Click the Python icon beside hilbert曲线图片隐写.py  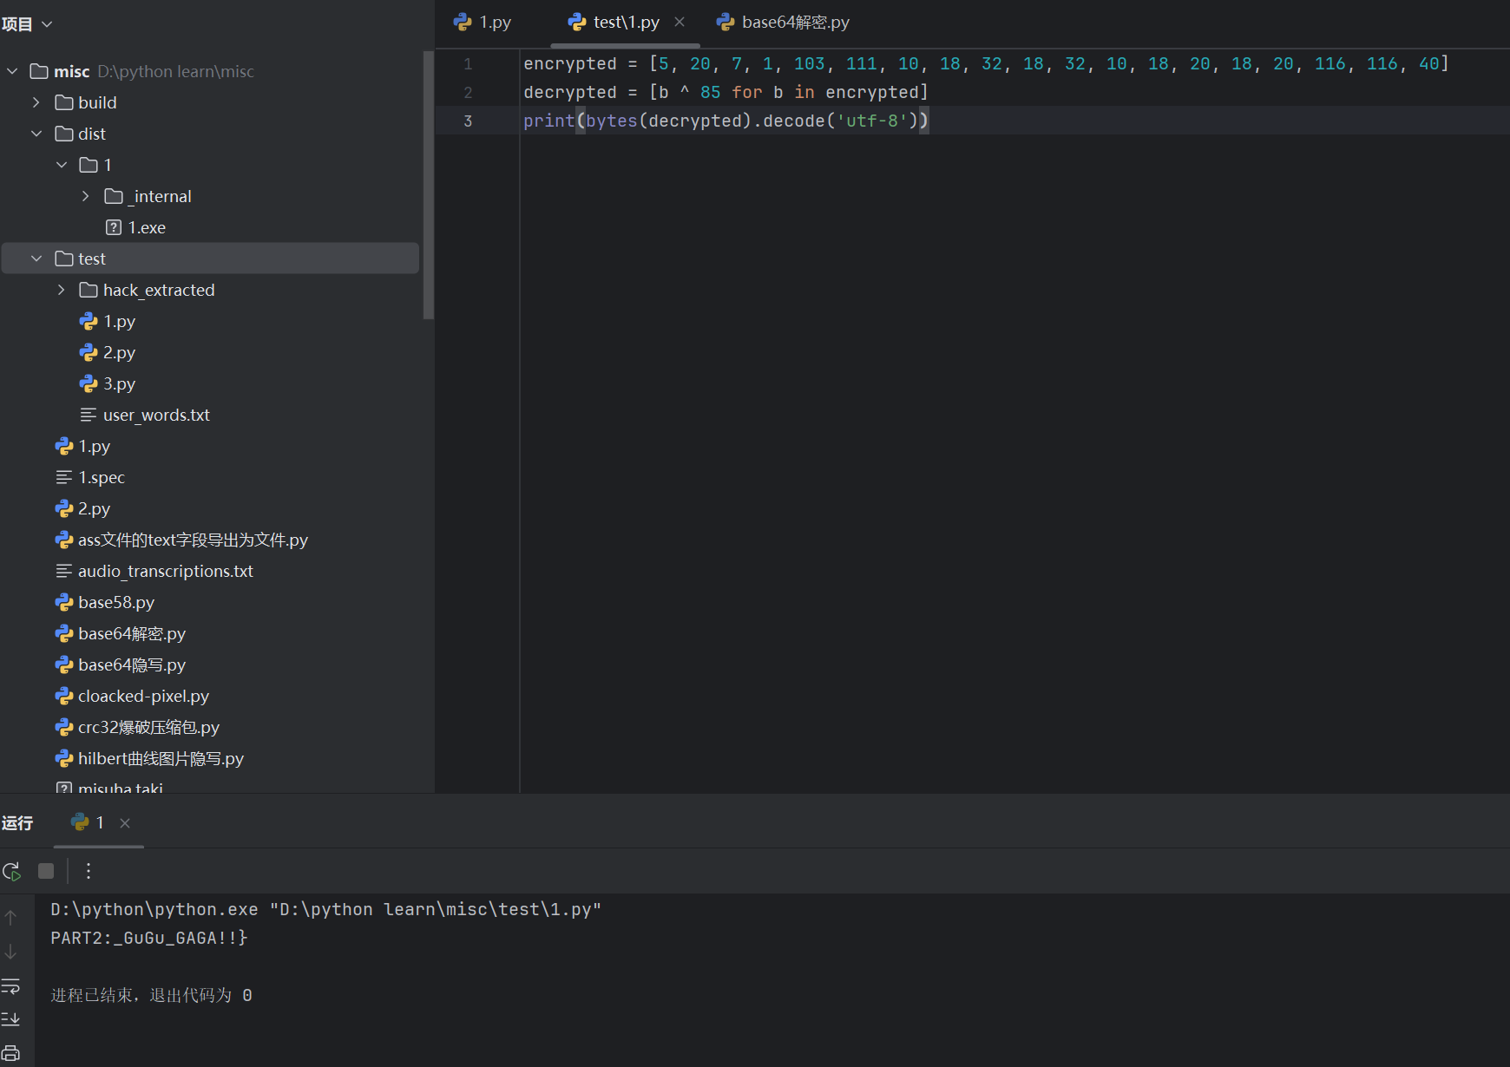[x=64, y=758]
